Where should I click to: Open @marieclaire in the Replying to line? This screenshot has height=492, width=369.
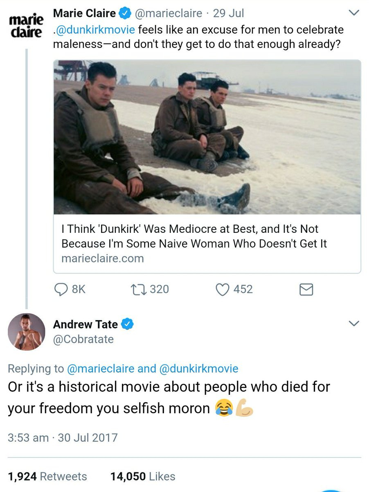tap(100, 368)
